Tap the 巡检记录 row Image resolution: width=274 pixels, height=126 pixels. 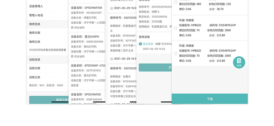[x=47, y=77]
